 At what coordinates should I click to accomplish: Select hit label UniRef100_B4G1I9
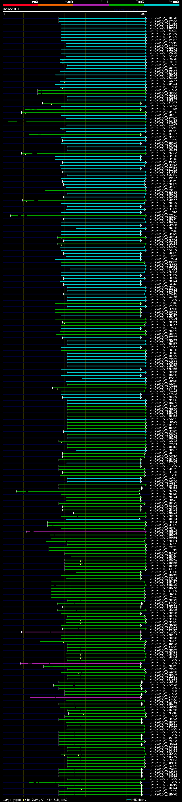[x=163, y=122]
